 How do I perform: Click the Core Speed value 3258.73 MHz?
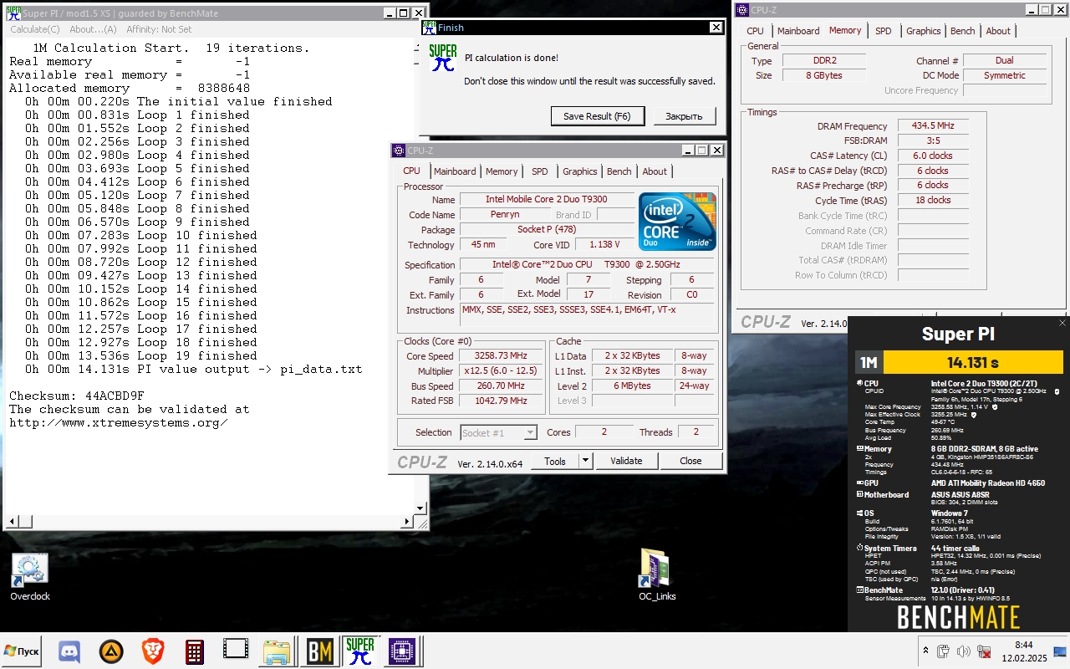click(500, 356)
